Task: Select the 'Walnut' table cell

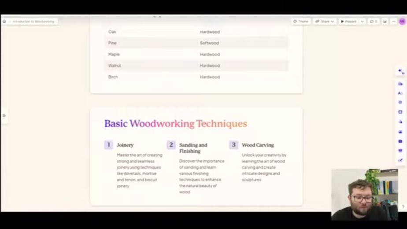Action: 115,66
